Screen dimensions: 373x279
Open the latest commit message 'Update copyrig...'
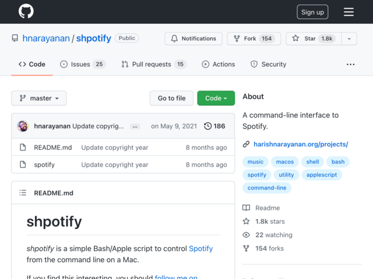coord(98,126)
